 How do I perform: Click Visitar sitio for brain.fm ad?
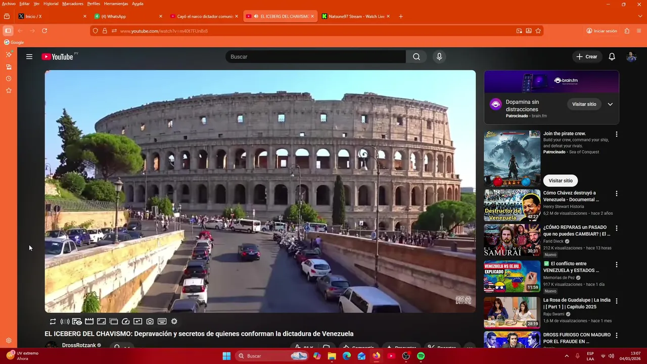[584, 104]
